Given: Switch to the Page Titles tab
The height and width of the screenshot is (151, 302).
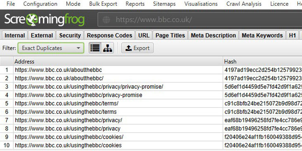Looking at the screenshot, I should 170,35.
